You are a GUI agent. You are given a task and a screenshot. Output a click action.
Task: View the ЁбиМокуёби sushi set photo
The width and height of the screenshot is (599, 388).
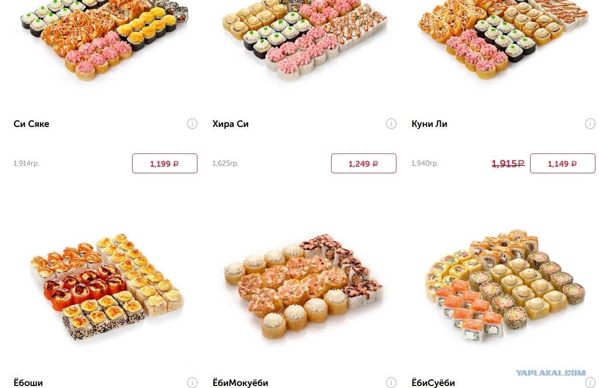tap(303, 287)
